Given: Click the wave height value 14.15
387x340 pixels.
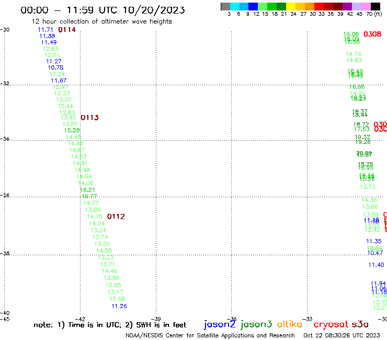Looking at the screenshot, I should tap(95, 217).
